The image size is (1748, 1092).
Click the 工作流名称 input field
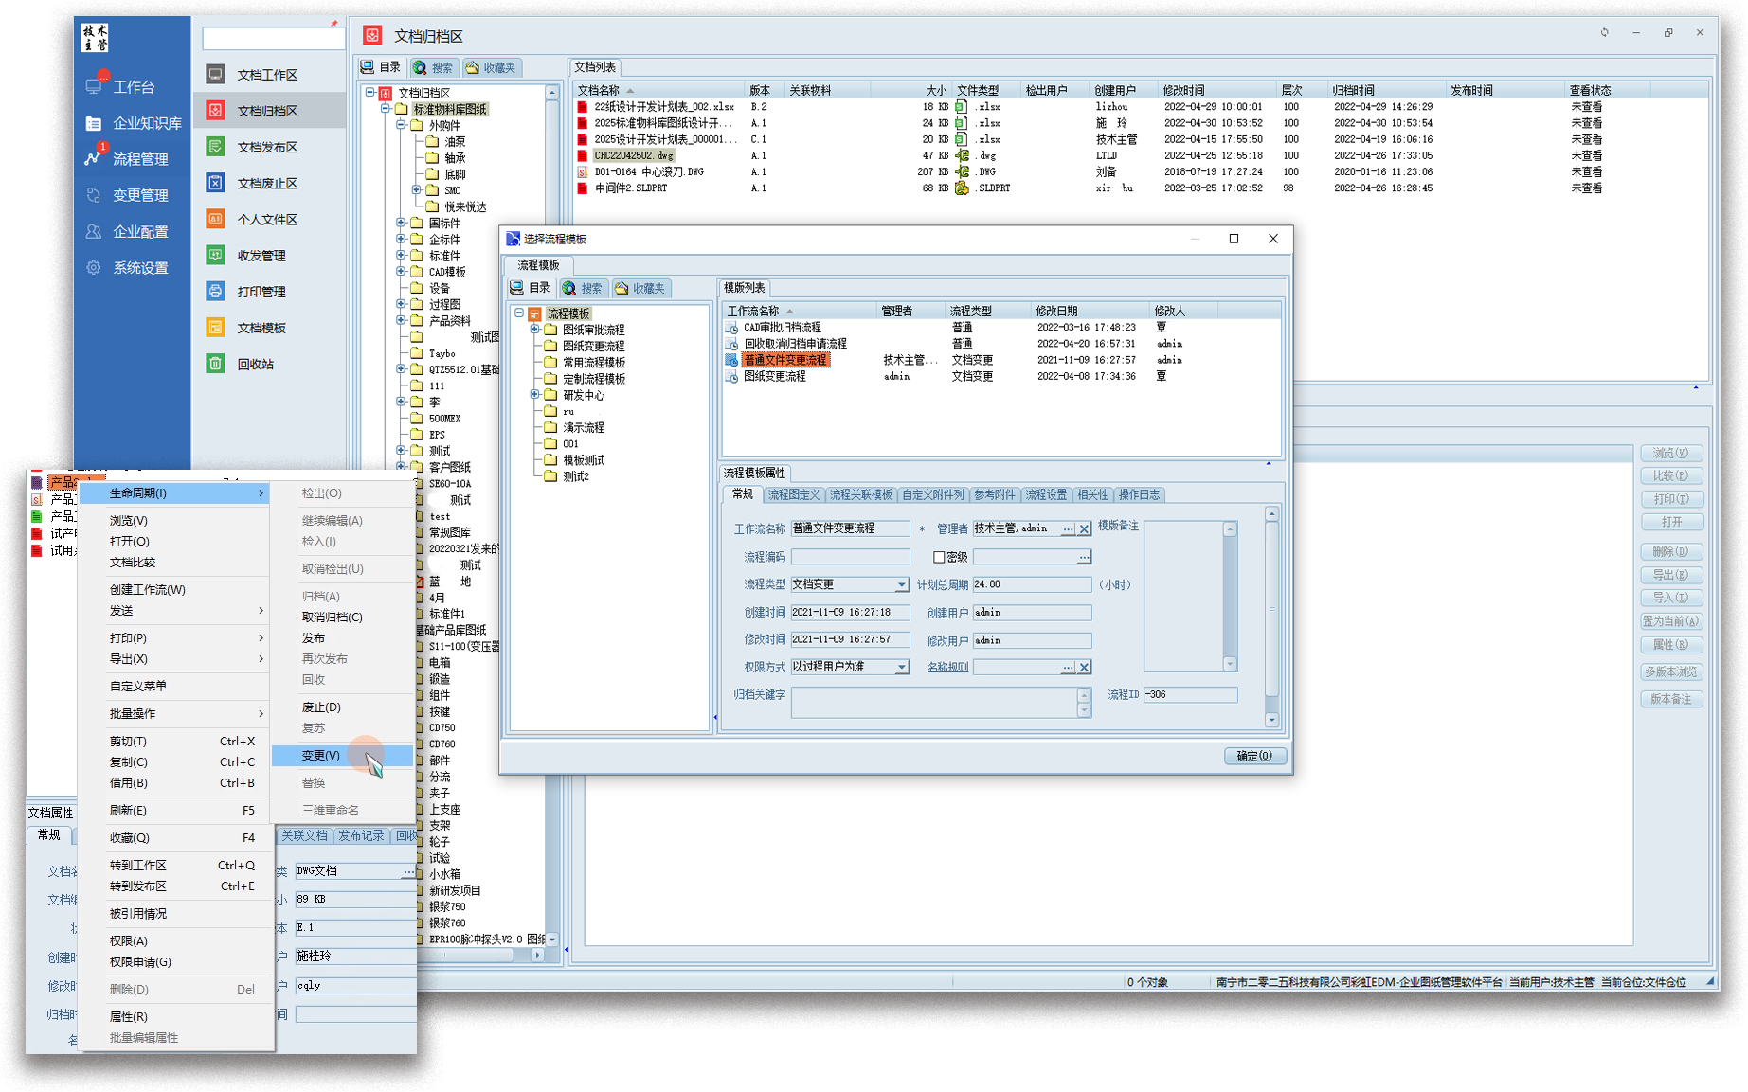[850, 528]
